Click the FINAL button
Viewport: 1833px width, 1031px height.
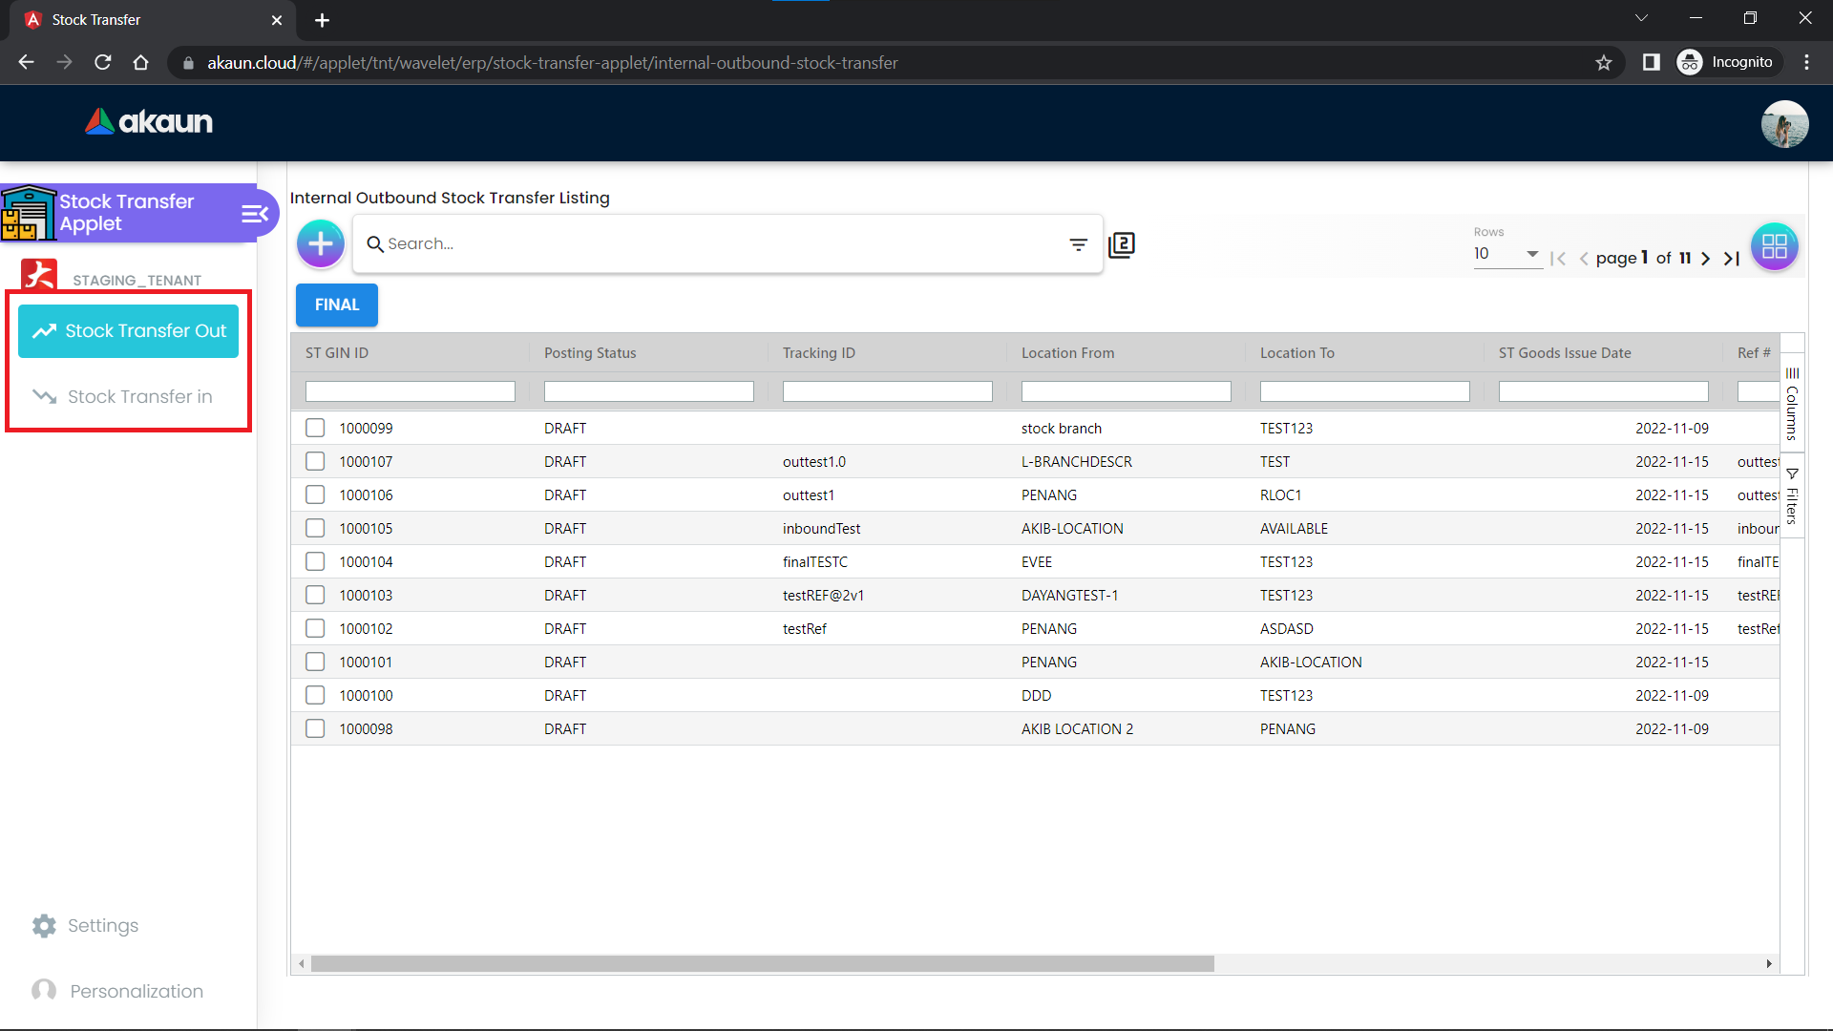click(x=336, y=305)
